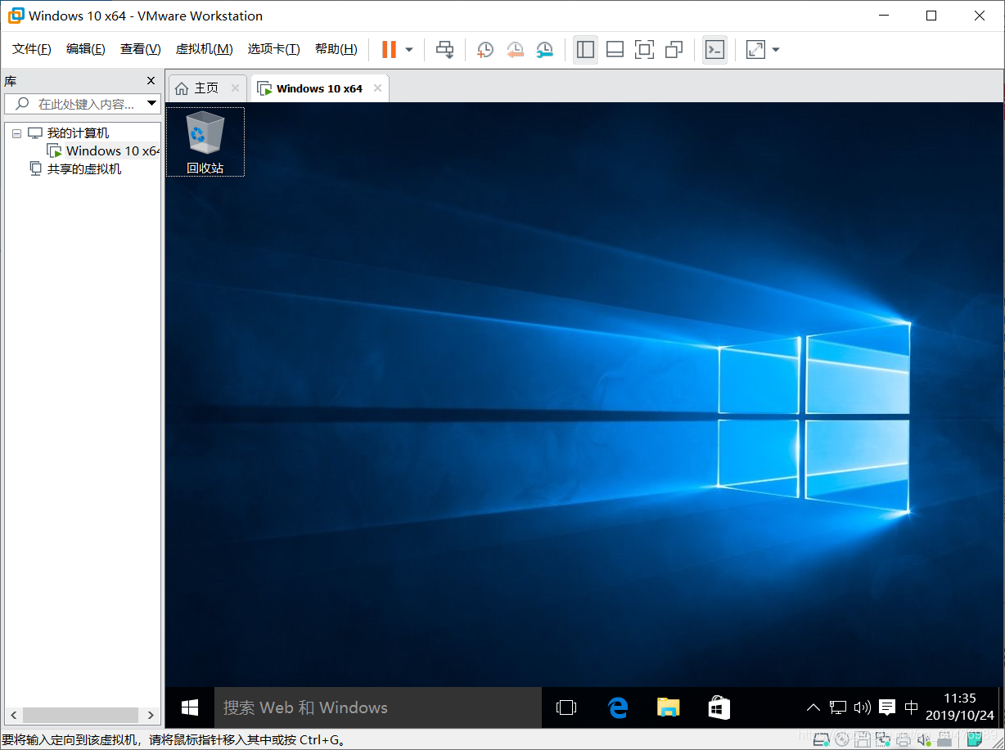Enter full screen mode

[x=644, y=50]
